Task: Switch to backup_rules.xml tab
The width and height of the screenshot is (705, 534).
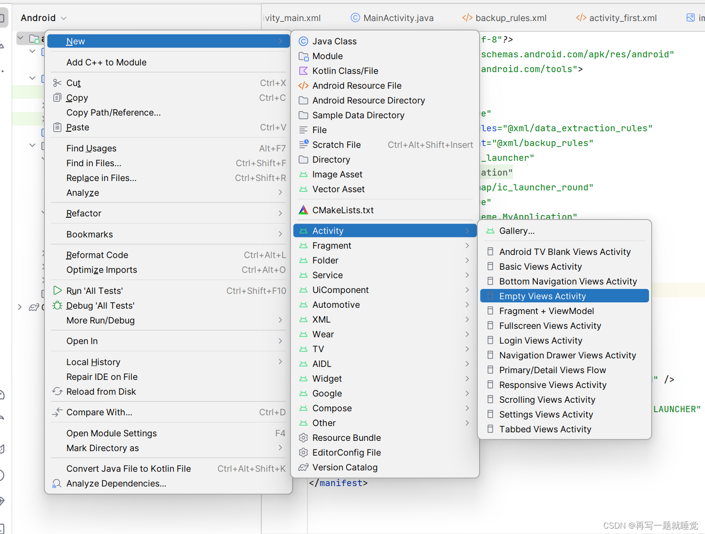Action: click(x=504, y=18)
